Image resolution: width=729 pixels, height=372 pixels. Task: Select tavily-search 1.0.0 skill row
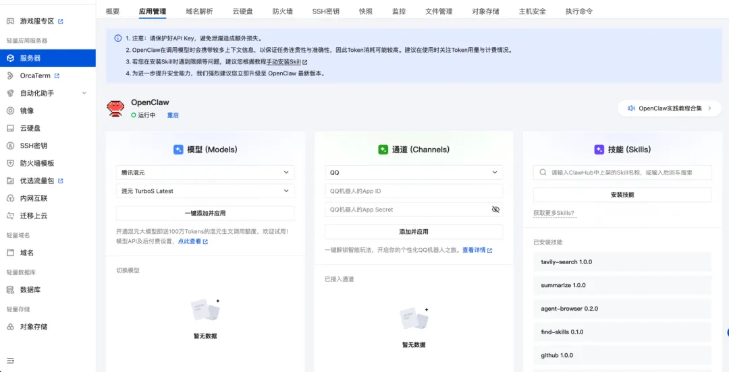[622, 262]
